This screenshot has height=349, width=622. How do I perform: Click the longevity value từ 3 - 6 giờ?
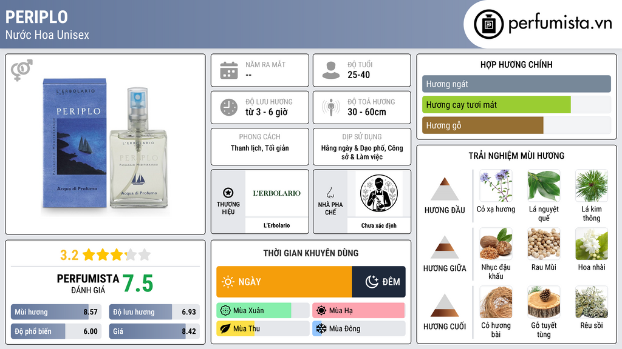point(266,112)
